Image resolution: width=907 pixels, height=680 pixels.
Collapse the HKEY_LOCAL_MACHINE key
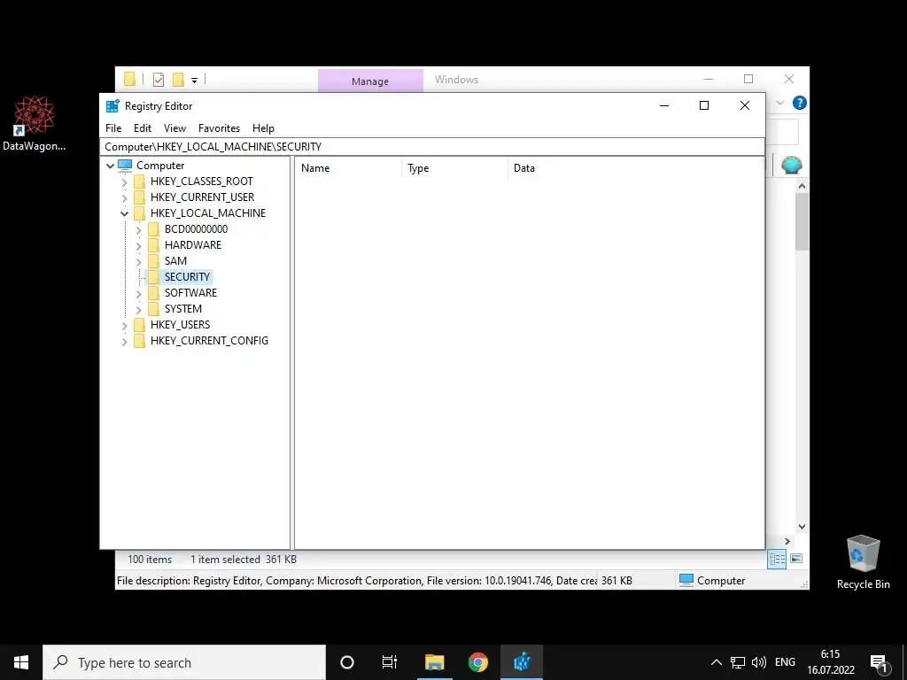(x=124, y=214)
